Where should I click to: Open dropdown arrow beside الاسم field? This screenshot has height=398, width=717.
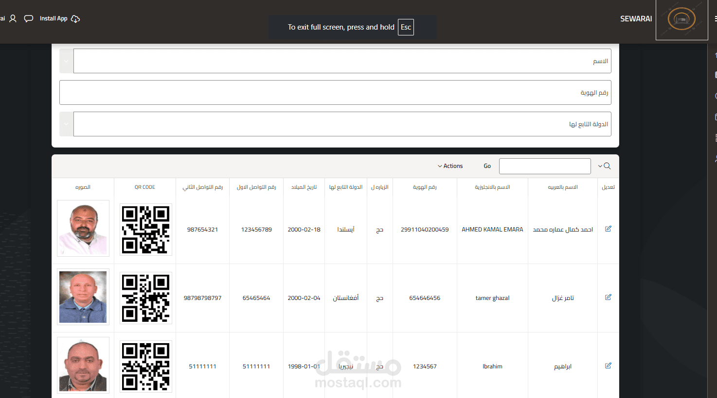pyautogui.click(x=66, y=61)
